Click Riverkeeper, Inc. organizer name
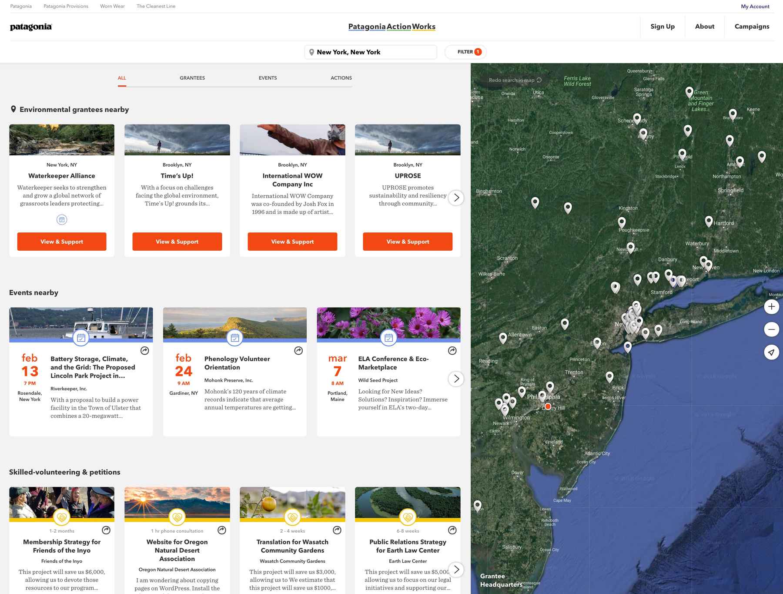This screenshot has width=783, height=594. (69, 389)
